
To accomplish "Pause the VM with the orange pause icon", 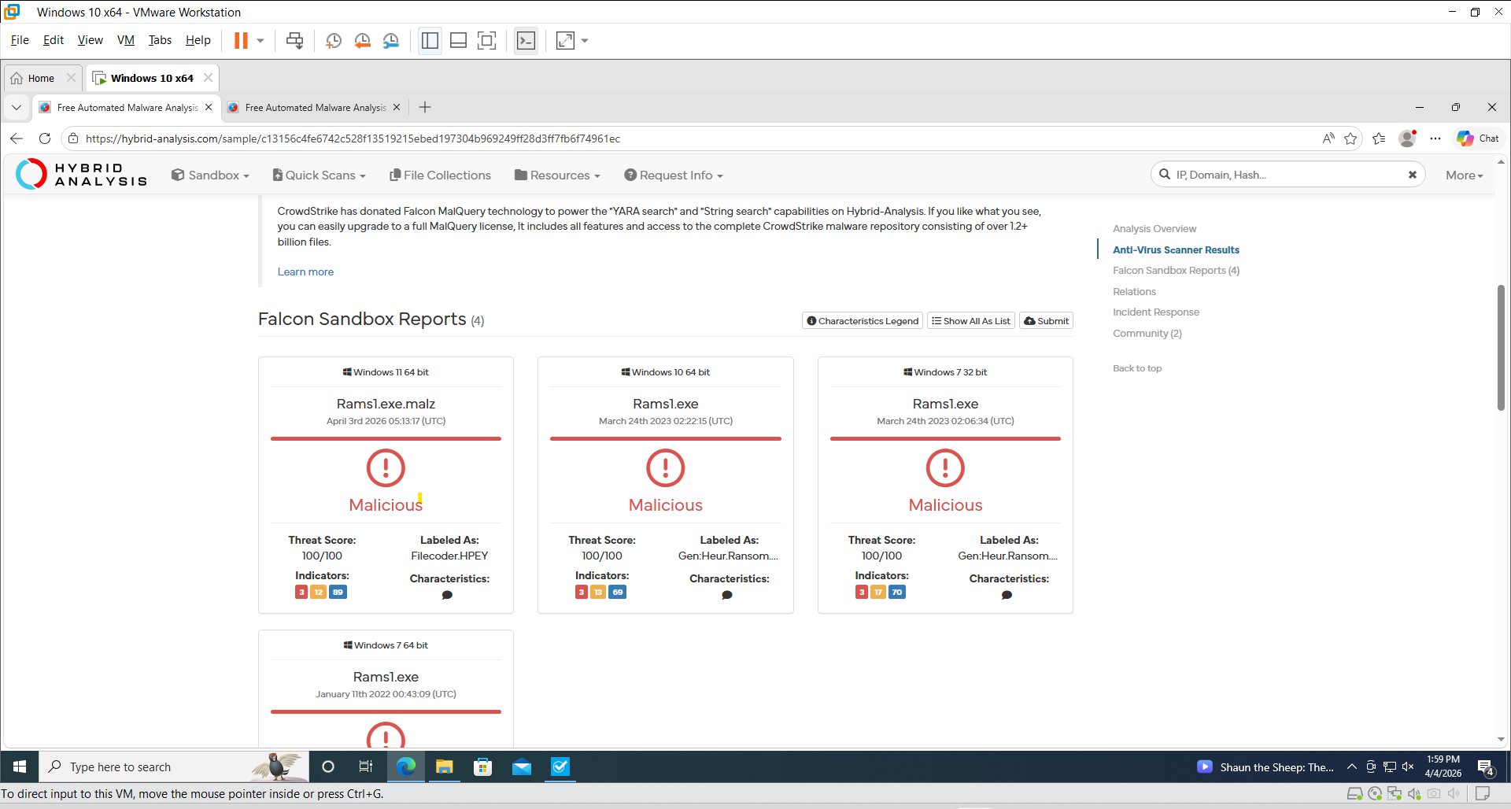I will (241, 40).
